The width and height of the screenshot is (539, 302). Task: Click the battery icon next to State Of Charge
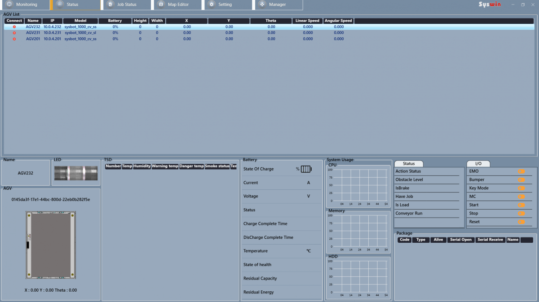(x=306, y=169)
